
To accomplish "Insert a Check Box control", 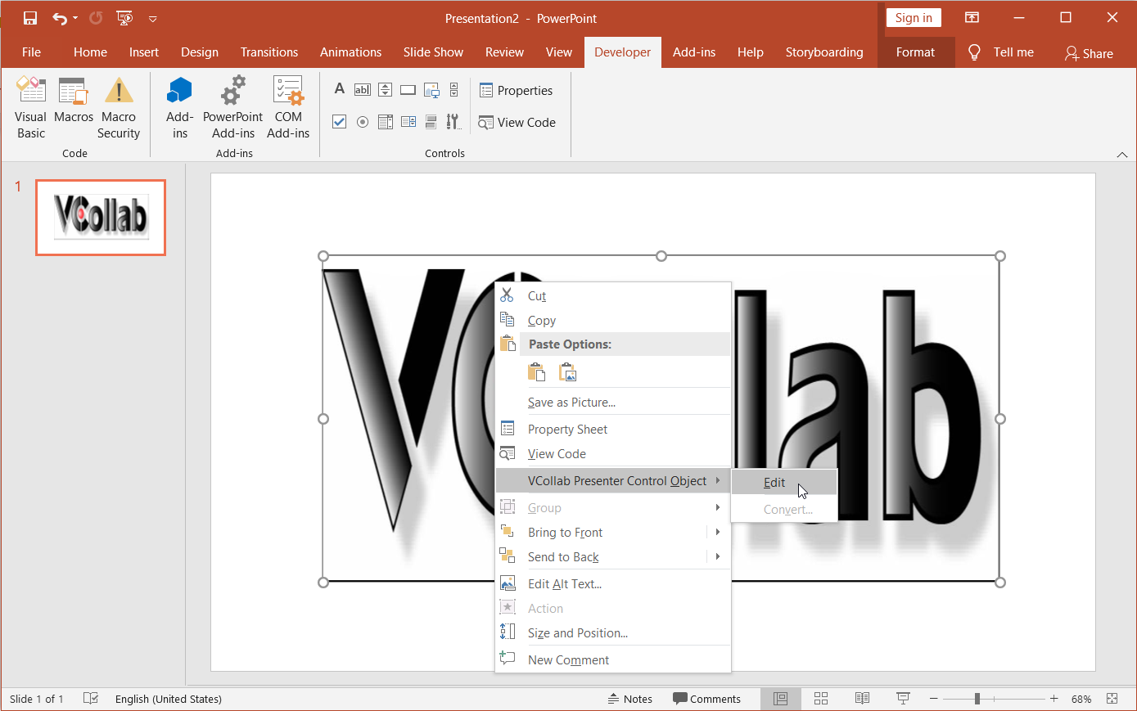I will (340, 122).
